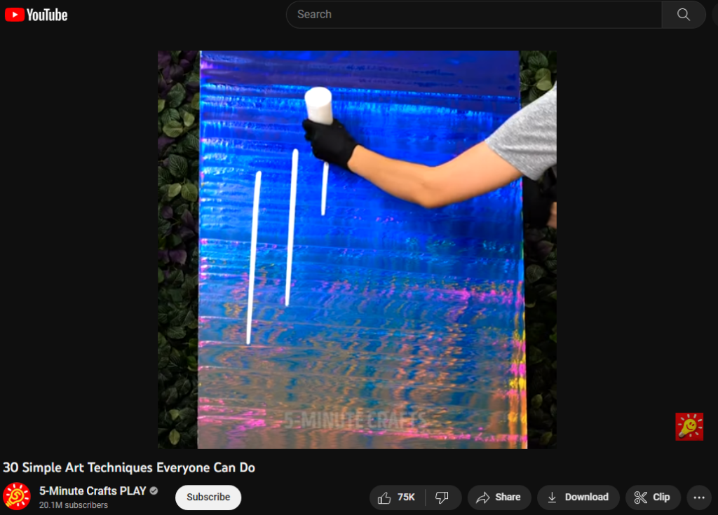The height and width of the screenshot is (515, 718).
Task: Click the lightbulb channel watermark on video
Action: (689, 427)
